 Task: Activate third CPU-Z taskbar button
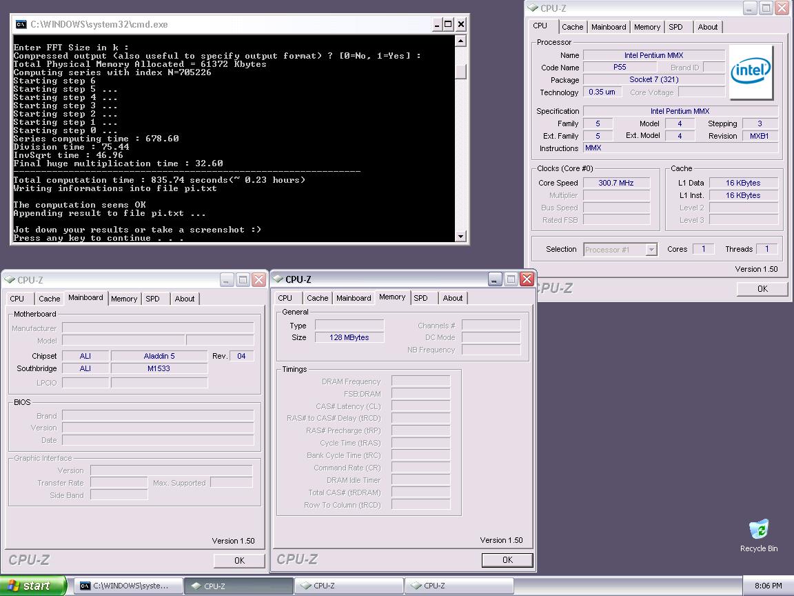pos(459,586)
